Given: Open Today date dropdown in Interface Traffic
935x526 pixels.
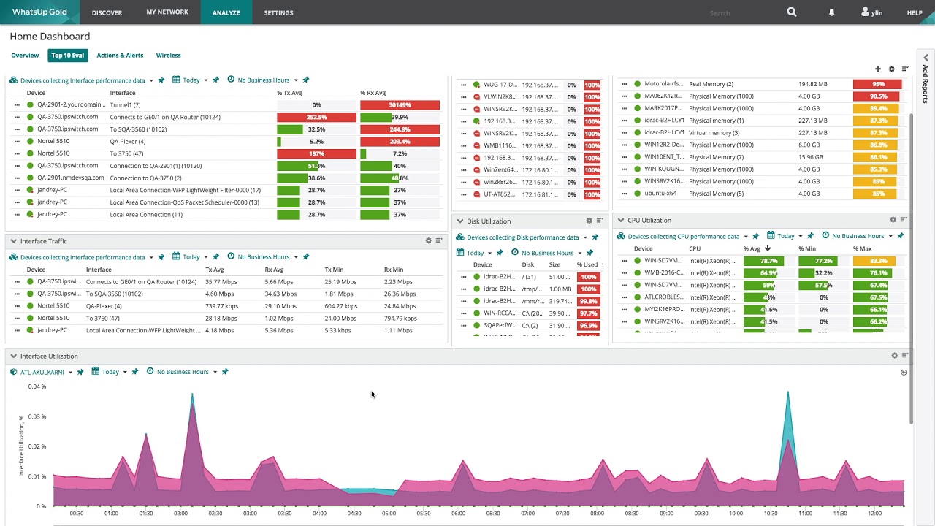Looking at the screenshot, I should 191,257.
